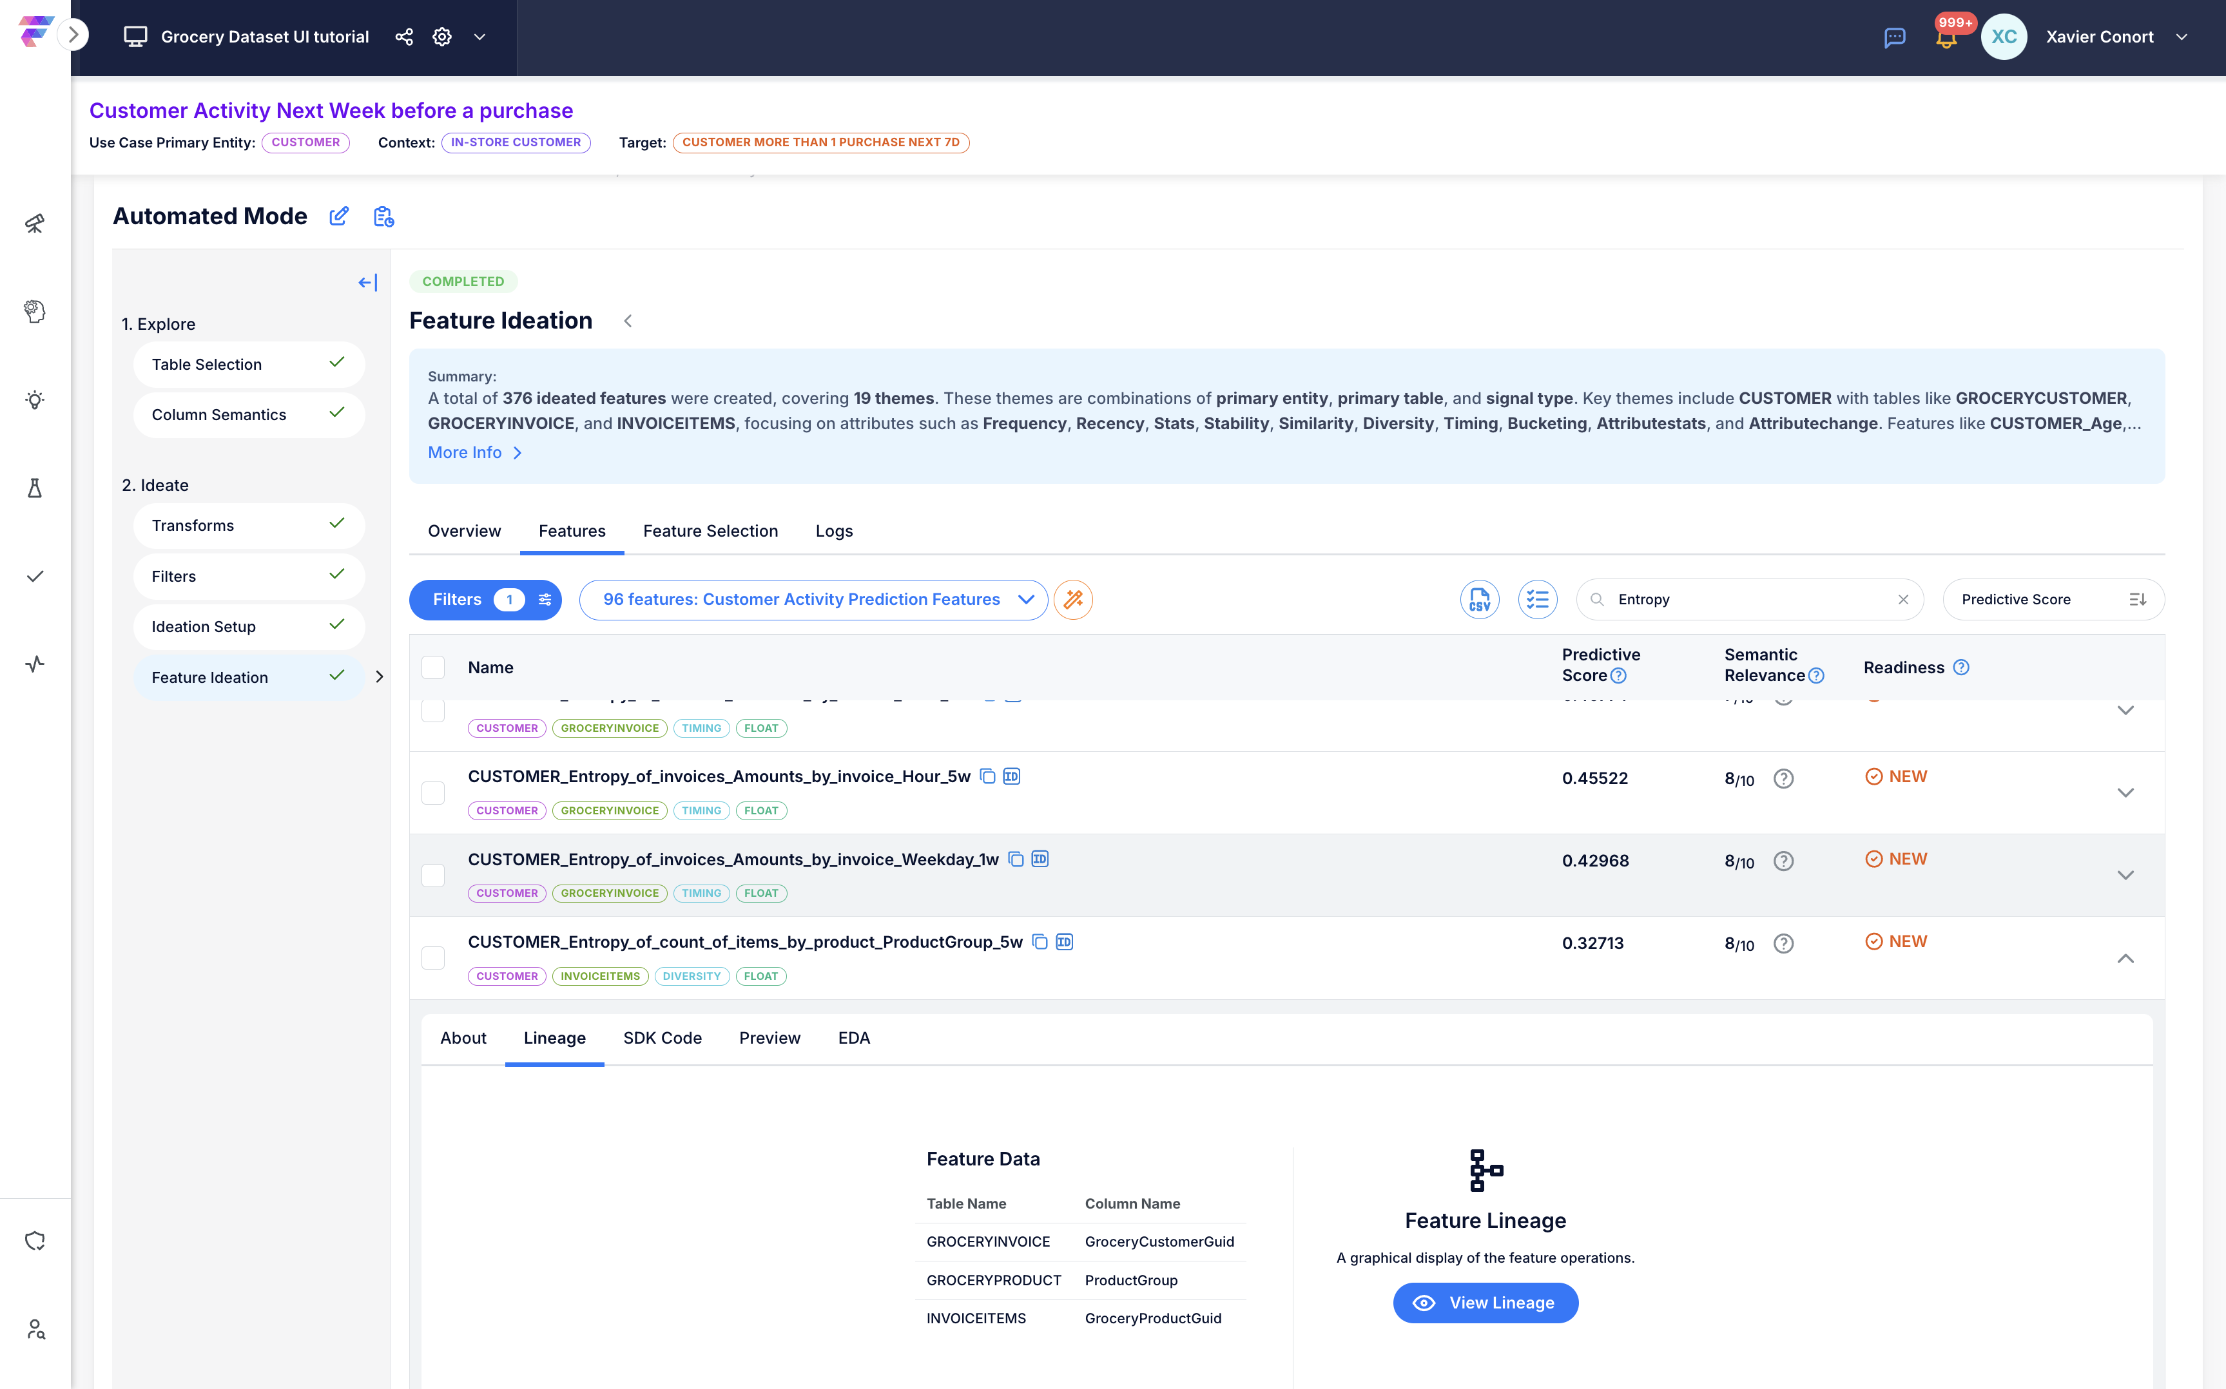This screenshot has height=1389, width=2226.
Task: Open the settings gear in header
Action: point(442,37)
